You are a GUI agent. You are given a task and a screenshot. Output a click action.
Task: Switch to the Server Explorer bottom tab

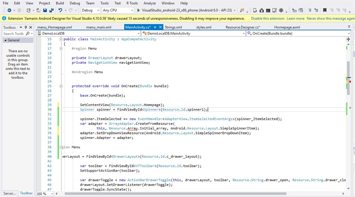(9, 194)
